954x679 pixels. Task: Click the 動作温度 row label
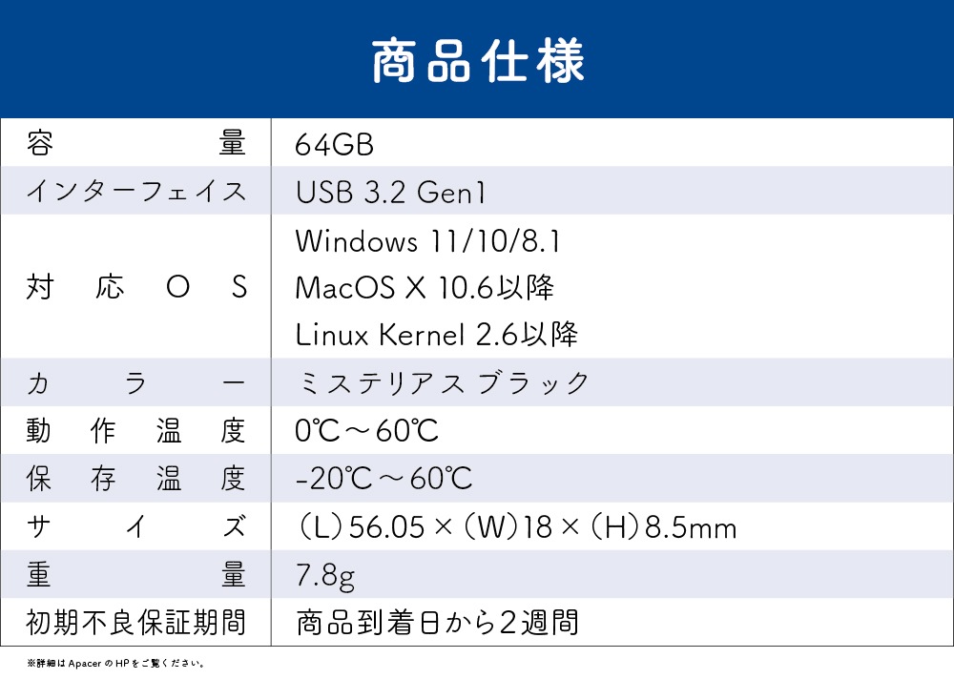click(x=135, y=431)
